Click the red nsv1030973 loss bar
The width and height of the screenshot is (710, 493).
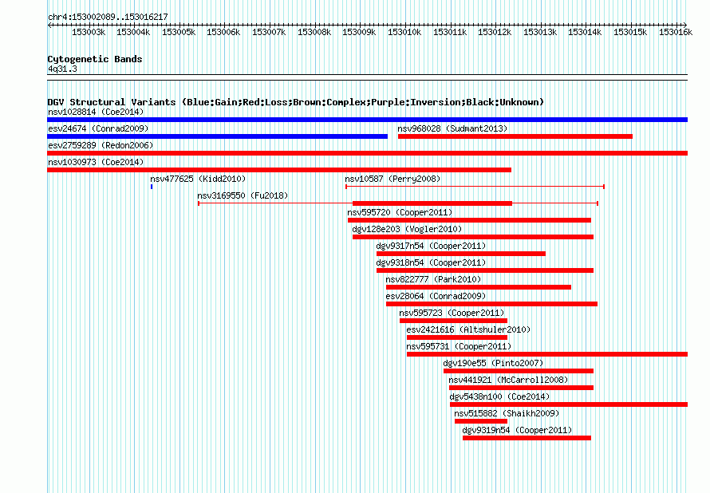pos(279,170)
